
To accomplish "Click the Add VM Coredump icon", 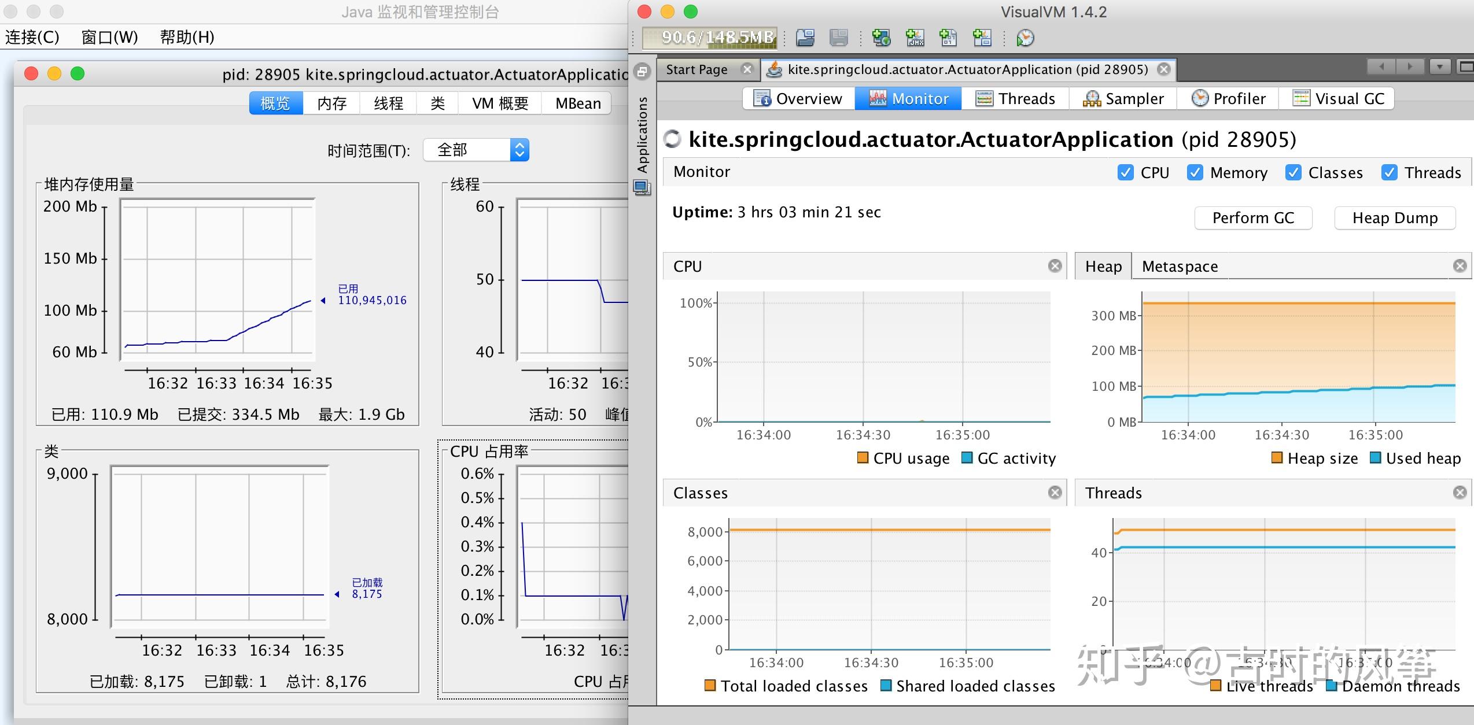I will pyautogui.click(x=948, y=38).
